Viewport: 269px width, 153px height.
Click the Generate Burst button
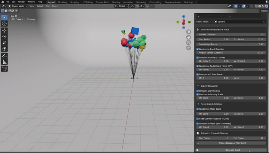click(231, 150)
